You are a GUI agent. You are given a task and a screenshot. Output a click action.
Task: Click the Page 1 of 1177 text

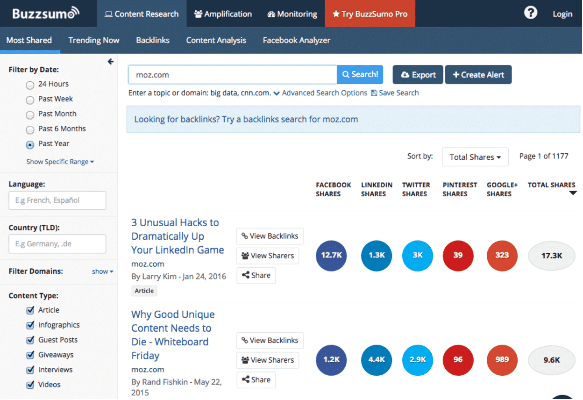pyautogui.click(x=544, y=156)
